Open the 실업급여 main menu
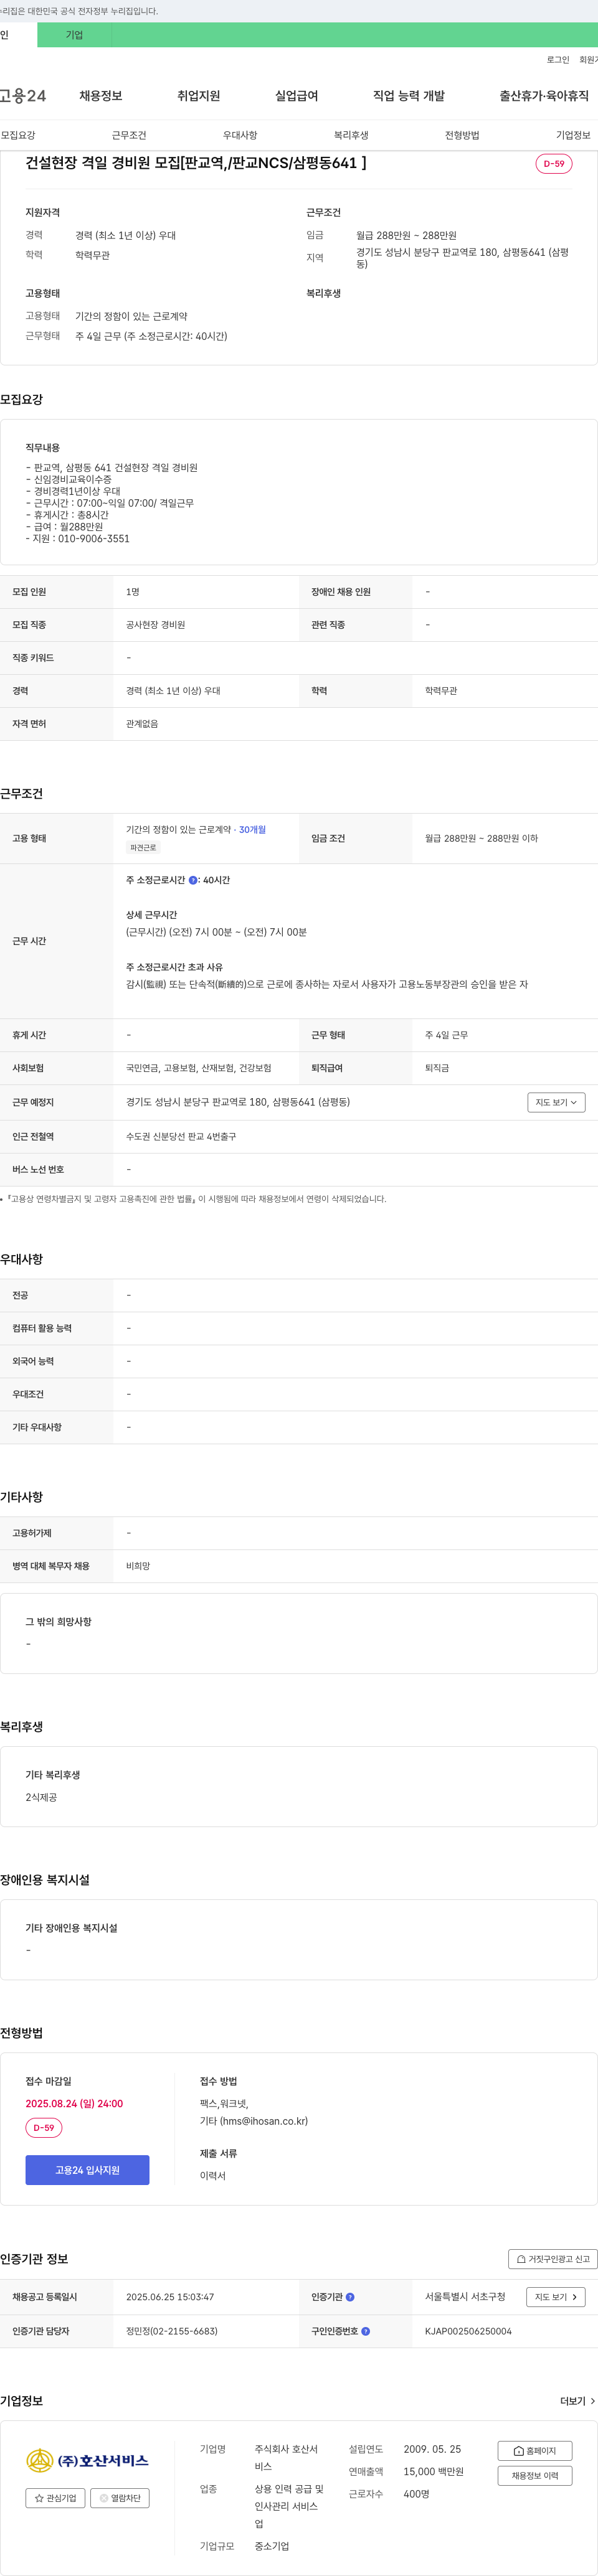598x2576 pixels. click(x=296, y=96)
